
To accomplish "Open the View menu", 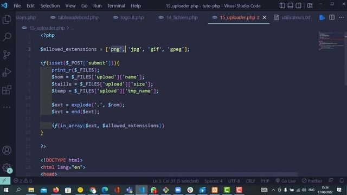I will coord(70,6).
